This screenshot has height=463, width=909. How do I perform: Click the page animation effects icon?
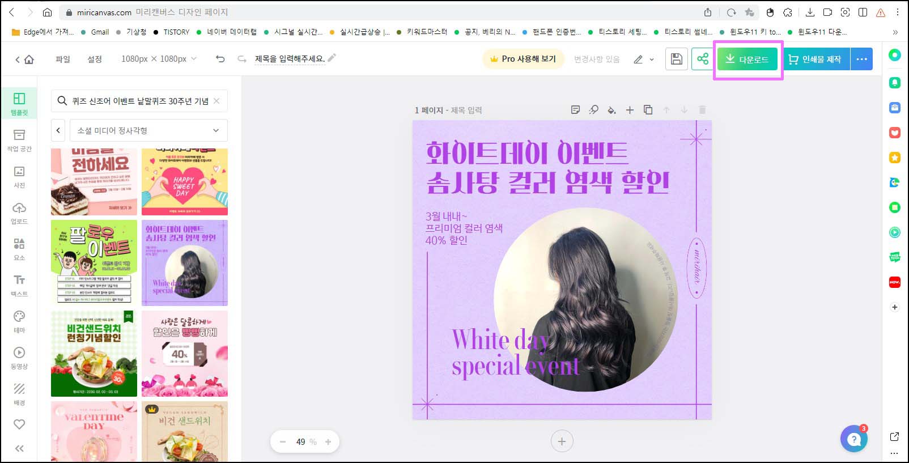click(x=593, y=110)
